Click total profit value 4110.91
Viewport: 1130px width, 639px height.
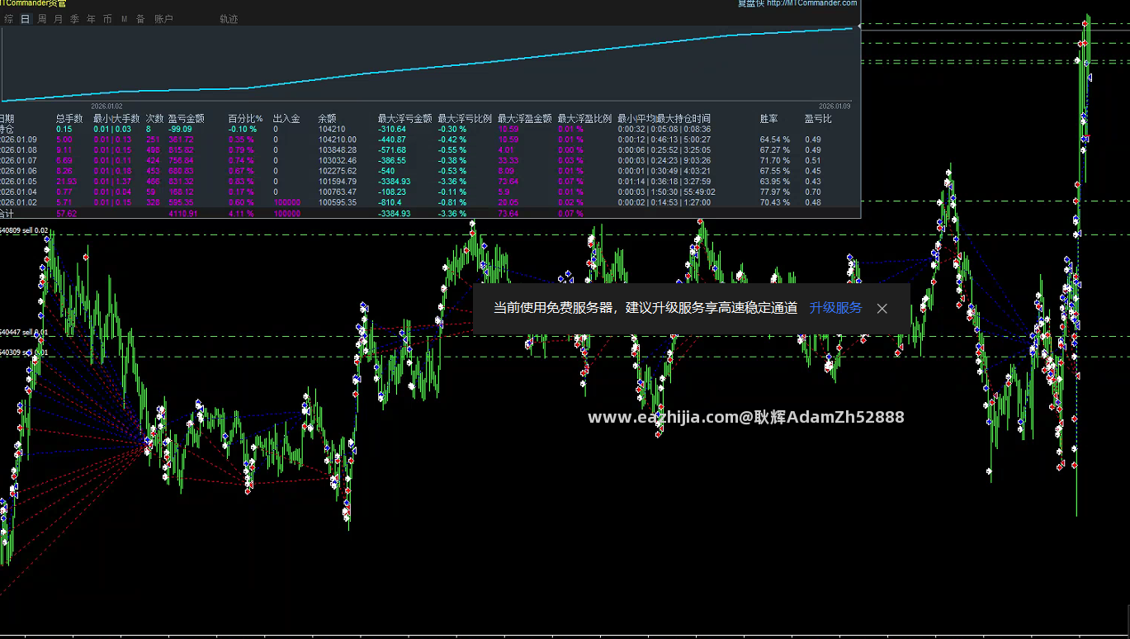pos(183,213)
